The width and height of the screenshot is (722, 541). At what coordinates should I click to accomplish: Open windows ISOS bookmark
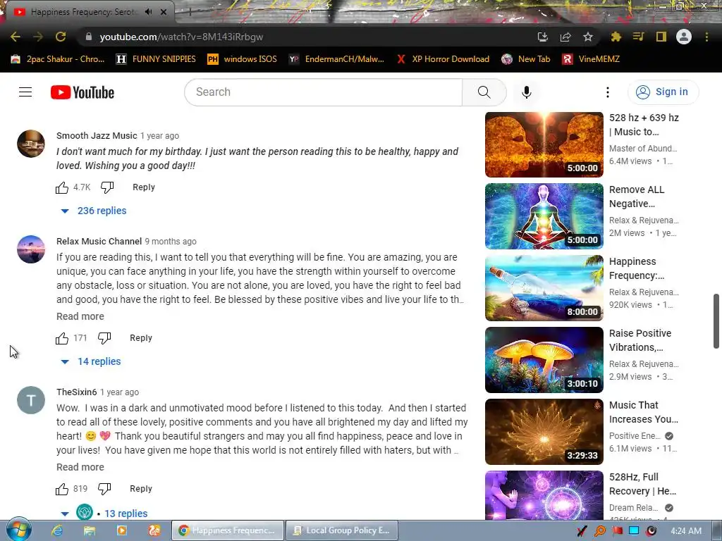point(243,59)
